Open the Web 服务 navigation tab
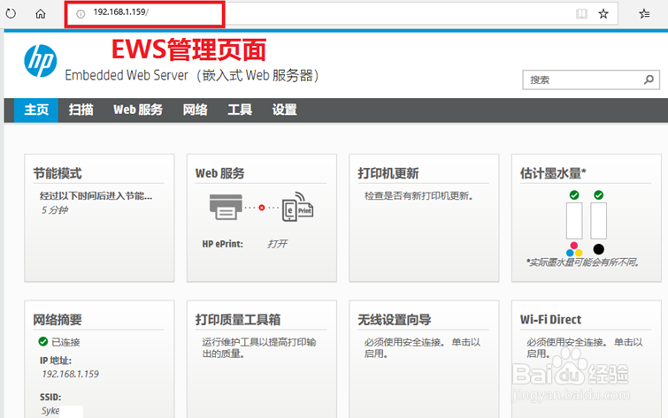The image size is (668, 418). (x=138, y=110)
